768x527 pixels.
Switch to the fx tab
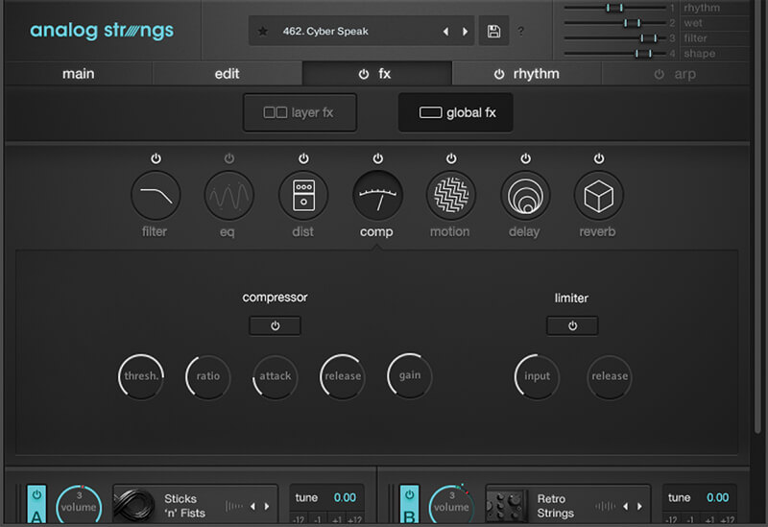click(377, 74)
